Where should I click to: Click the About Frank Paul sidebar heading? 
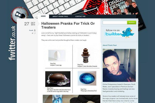click(110, 45)
